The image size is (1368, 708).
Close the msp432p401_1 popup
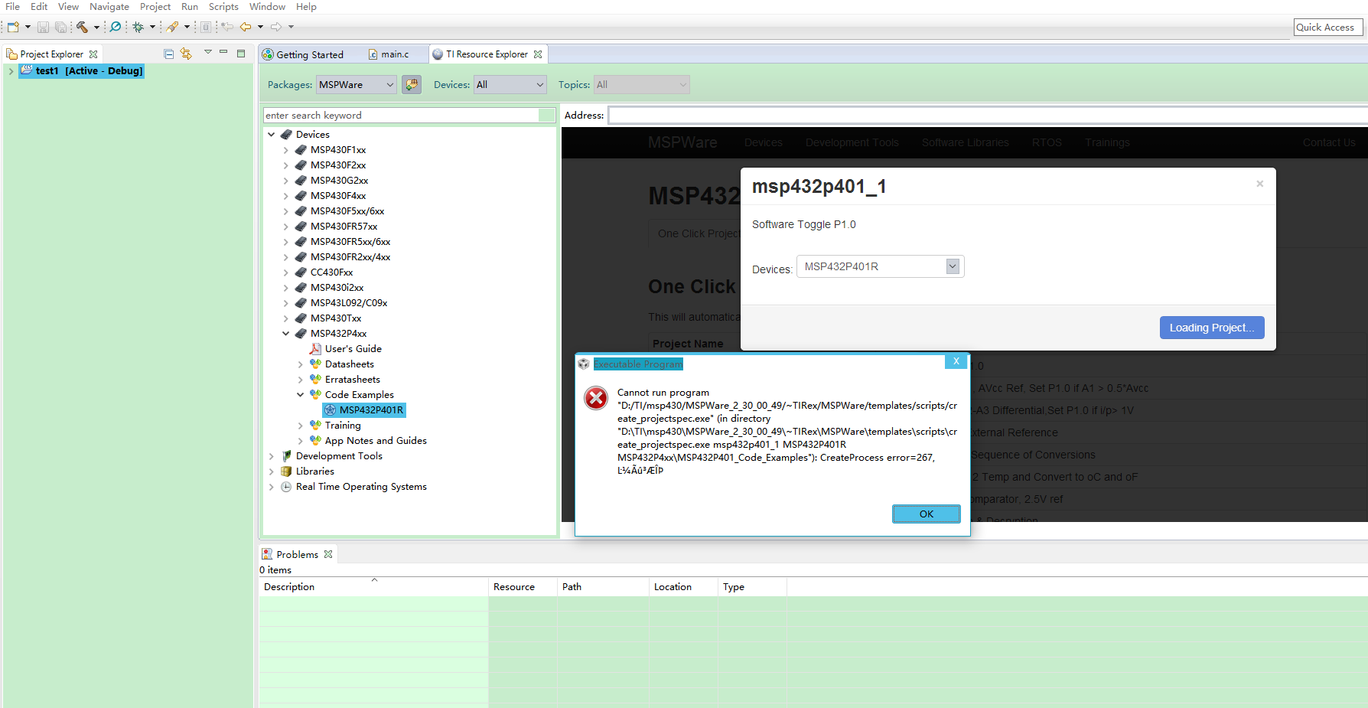1259,184
